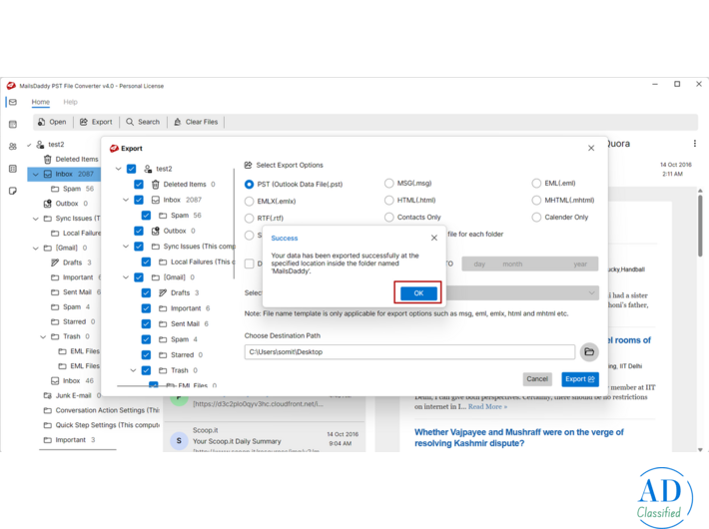The image size is (709, 529).
Task: Open calendar icon in left rail
Action: 13,125
